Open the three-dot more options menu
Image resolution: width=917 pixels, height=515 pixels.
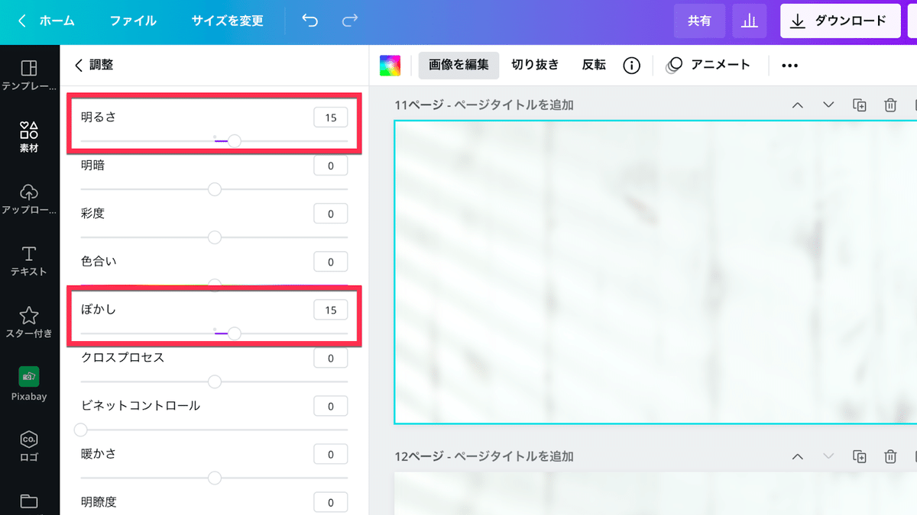coord(789,66)
